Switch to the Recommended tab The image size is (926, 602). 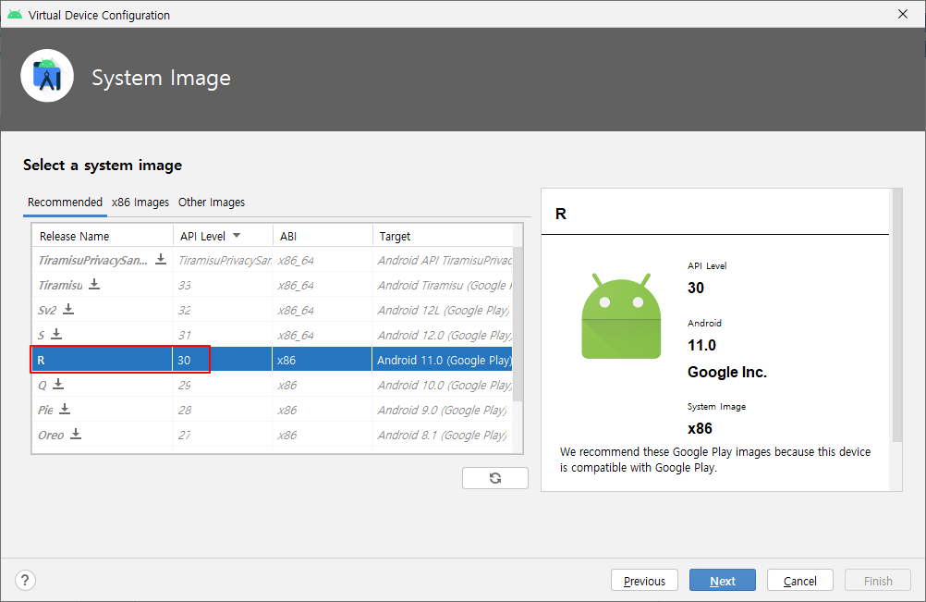point(65,202)
